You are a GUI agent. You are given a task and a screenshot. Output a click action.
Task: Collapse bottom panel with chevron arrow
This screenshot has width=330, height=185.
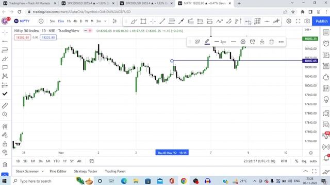coord(305,171)
